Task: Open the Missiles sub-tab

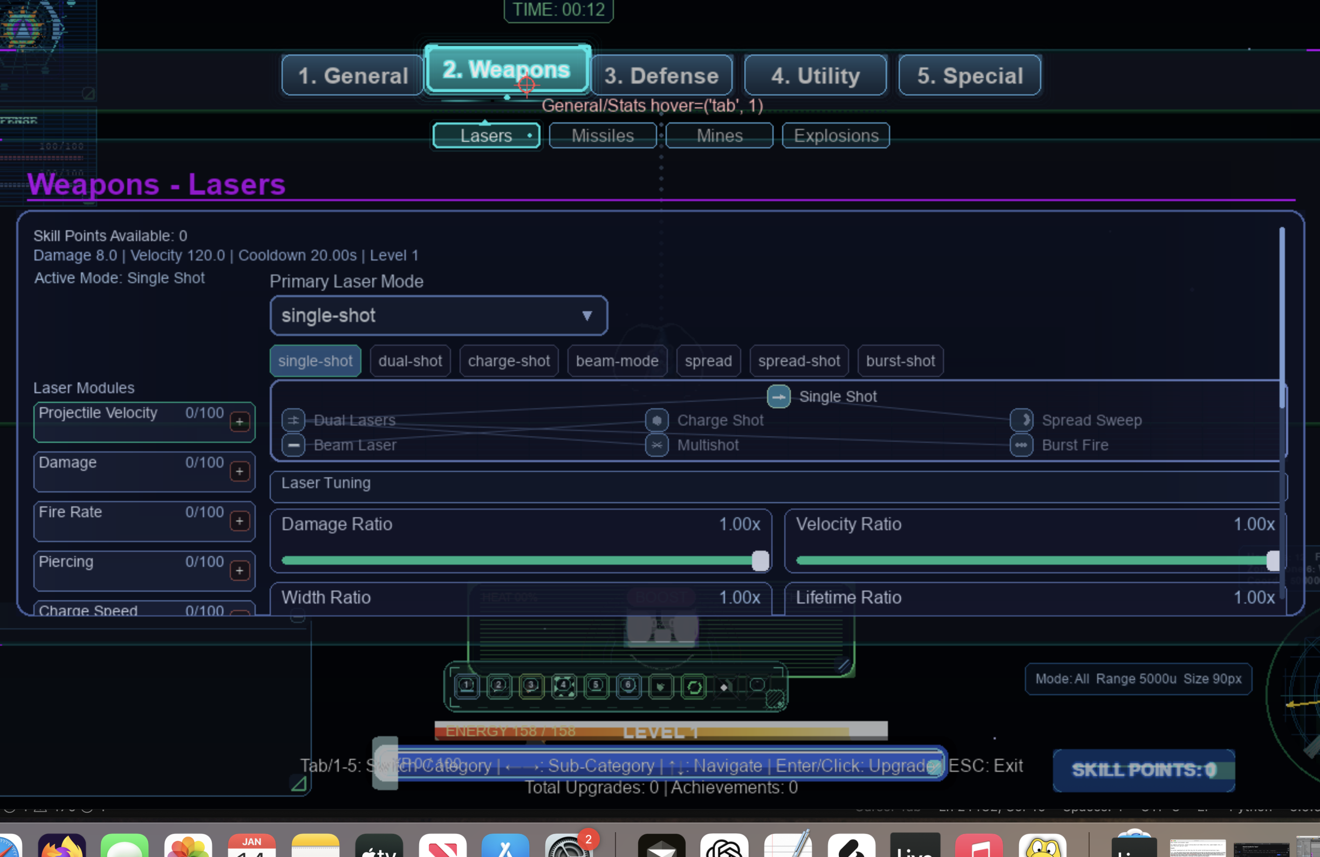Action: [603, 136]
